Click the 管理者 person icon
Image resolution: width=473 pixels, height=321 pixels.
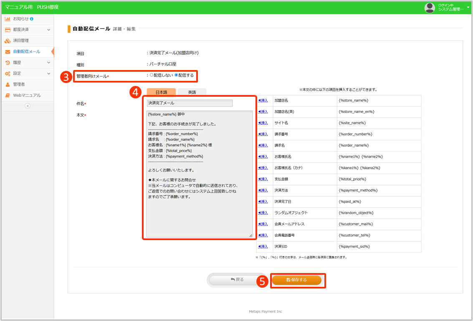tap(8, 84)
